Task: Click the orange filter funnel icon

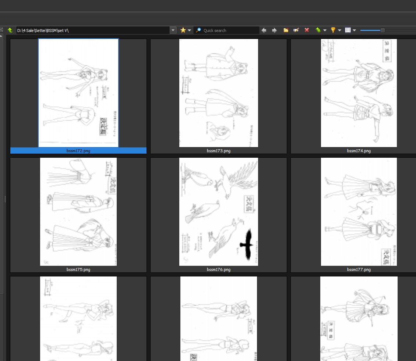Action: (333, 31)
